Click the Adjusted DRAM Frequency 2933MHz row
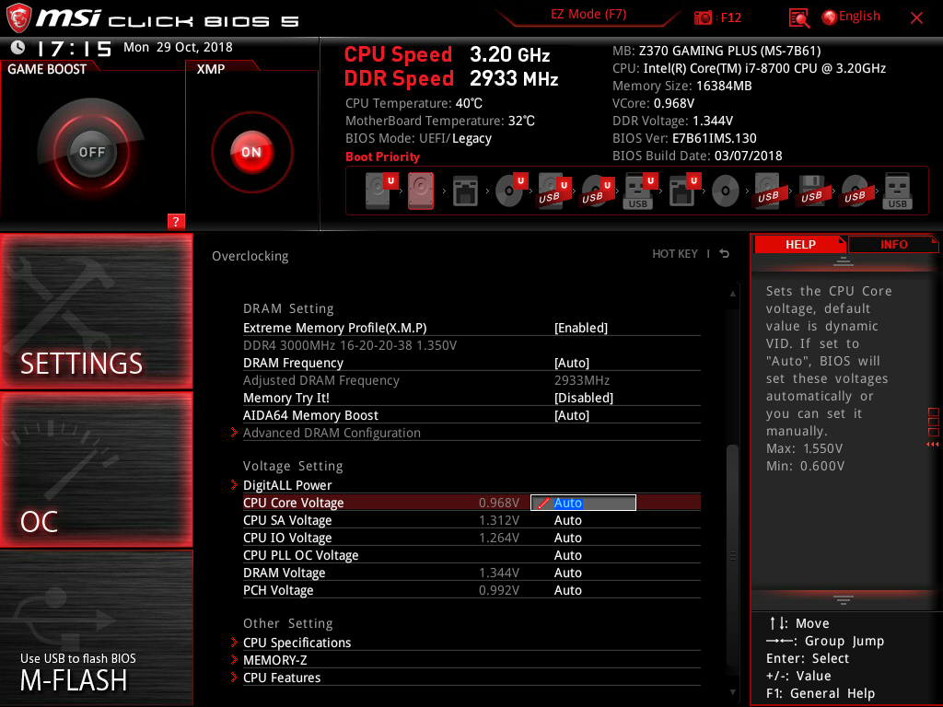Screen dimensions: 943x707 pyautogui.click(x=471, y=380)
